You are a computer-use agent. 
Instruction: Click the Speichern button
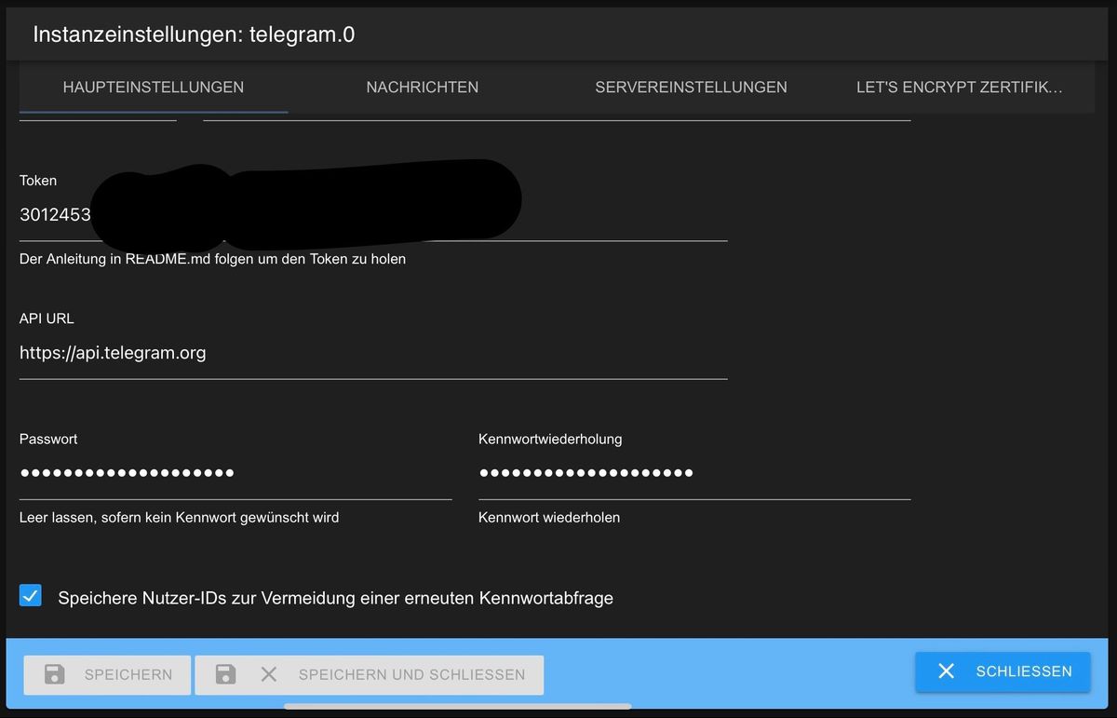pos(107,674)
